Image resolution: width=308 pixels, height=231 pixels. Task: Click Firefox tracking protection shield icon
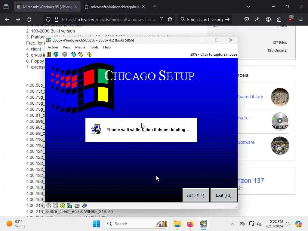(x=48, y=20)
